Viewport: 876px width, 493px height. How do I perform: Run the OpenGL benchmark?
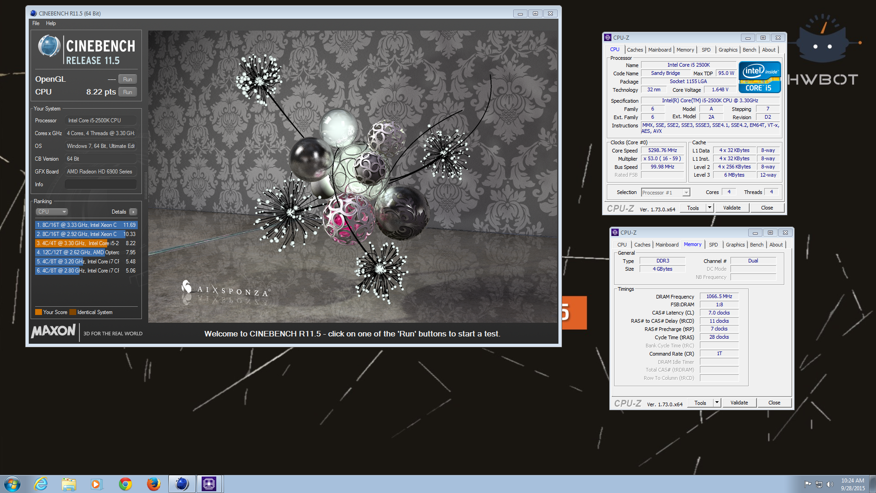128,79
